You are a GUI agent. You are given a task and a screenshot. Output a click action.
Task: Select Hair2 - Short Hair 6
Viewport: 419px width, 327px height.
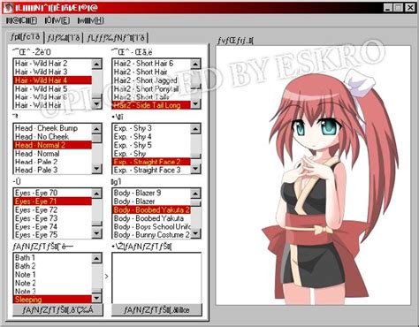click(152, 64)
